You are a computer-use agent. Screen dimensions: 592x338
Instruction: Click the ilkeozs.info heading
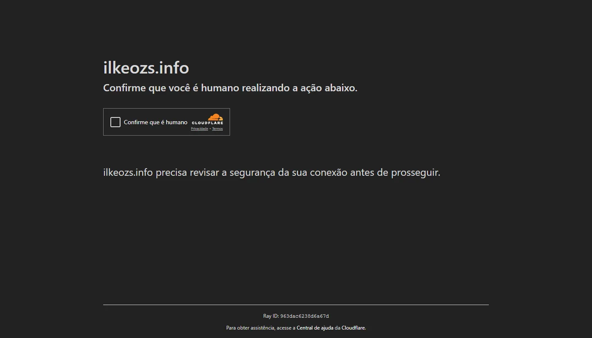(146, 68)
